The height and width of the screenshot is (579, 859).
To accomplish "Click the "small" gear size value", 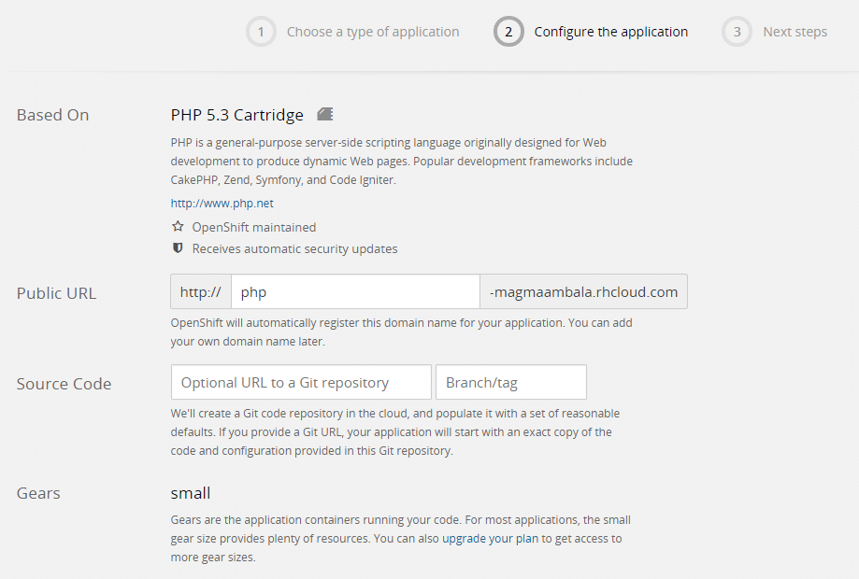I will click(x=190, y=492).
